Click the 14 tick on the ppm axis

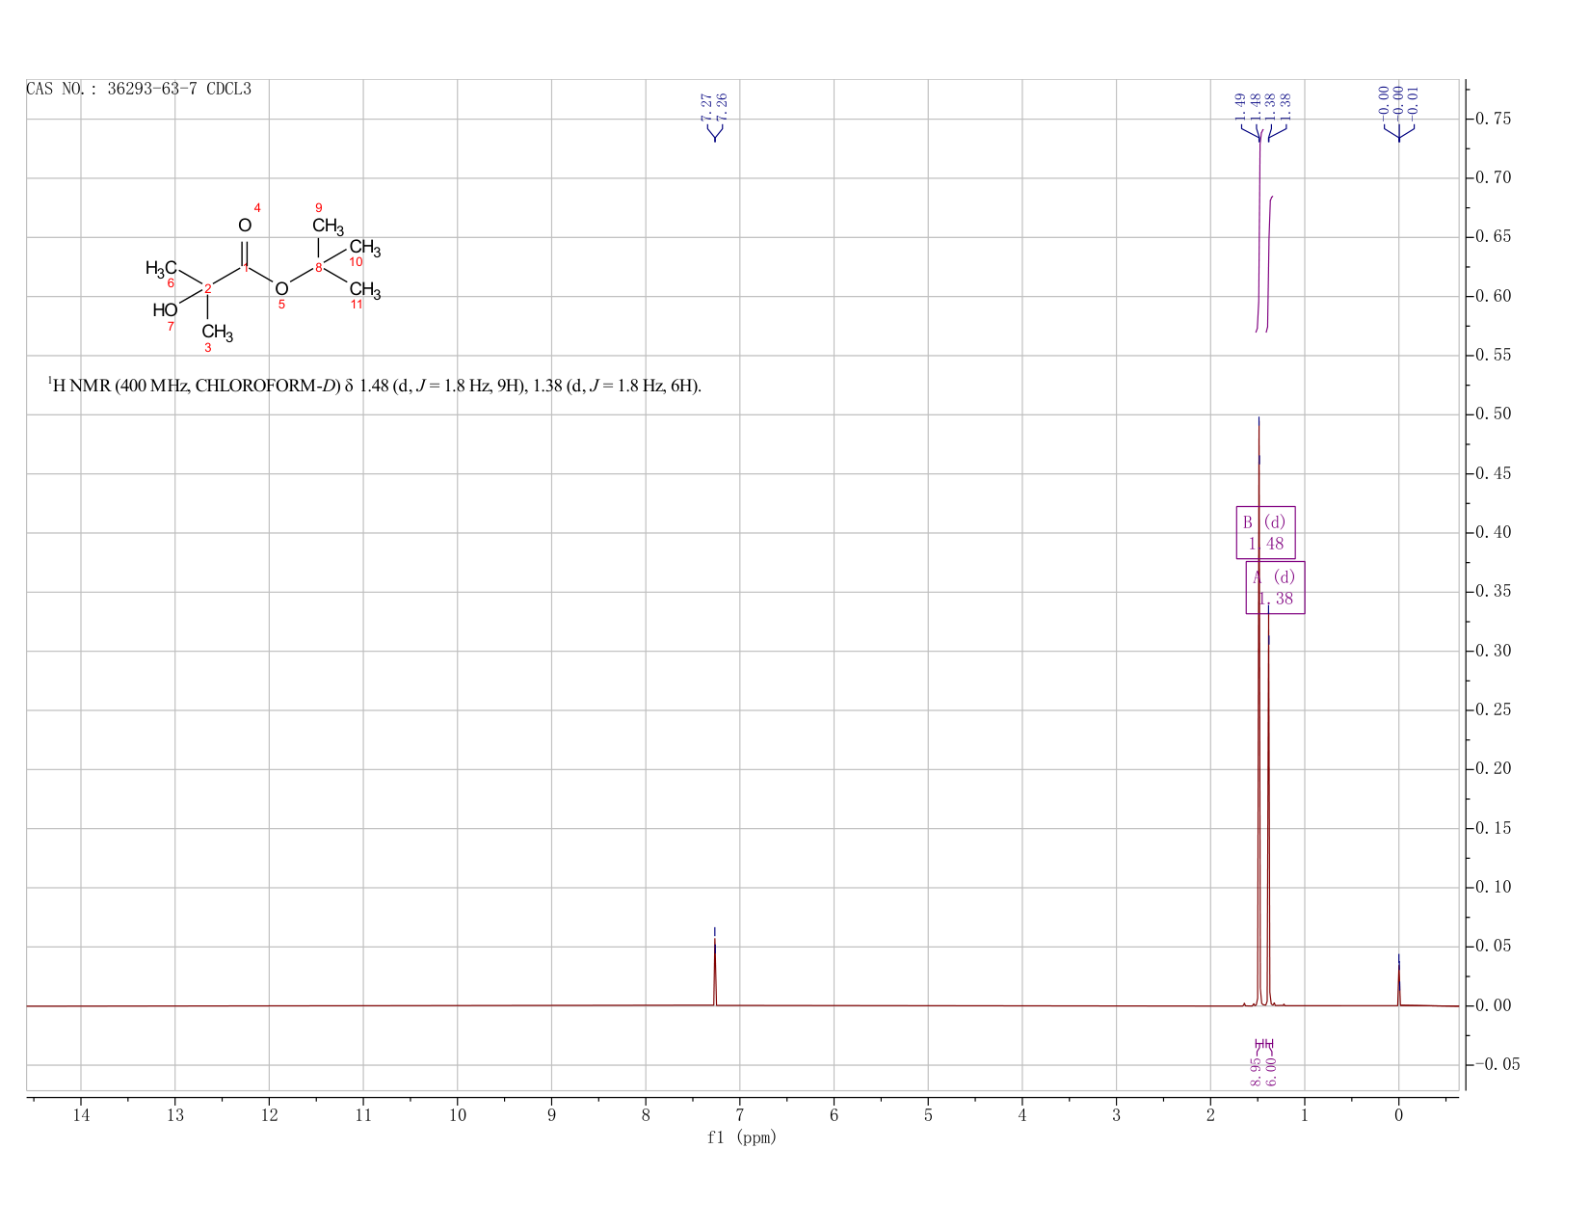point(81,1115)
